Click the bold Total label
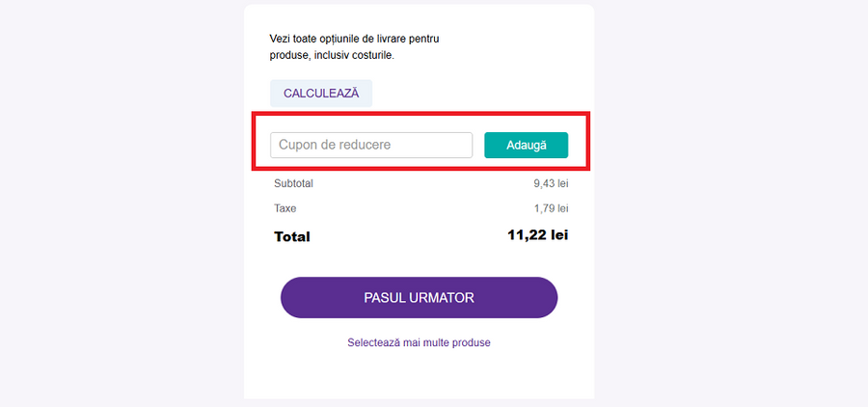868x407 pixels. click(292, 236)
